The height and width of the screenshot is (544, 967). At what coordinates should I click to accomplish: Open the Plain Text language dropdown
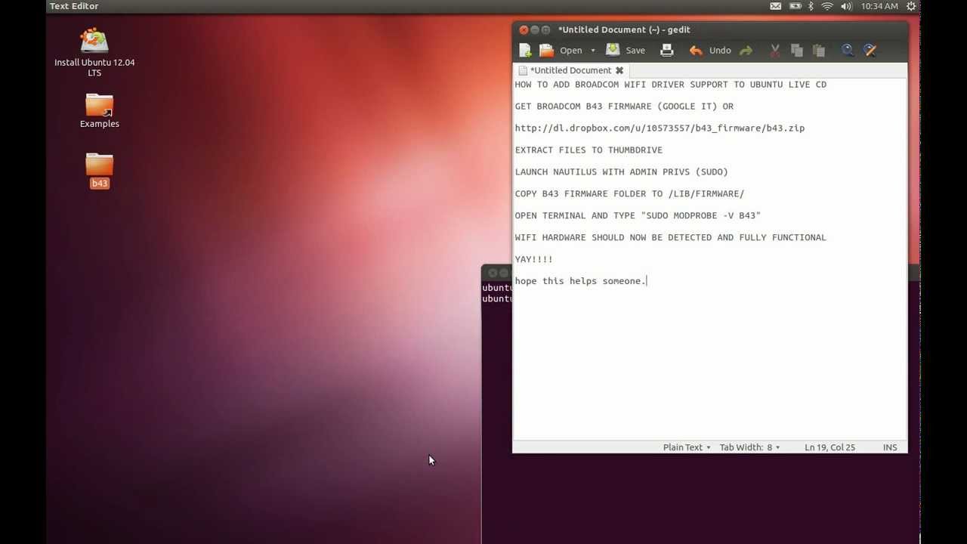pos(687,447)
